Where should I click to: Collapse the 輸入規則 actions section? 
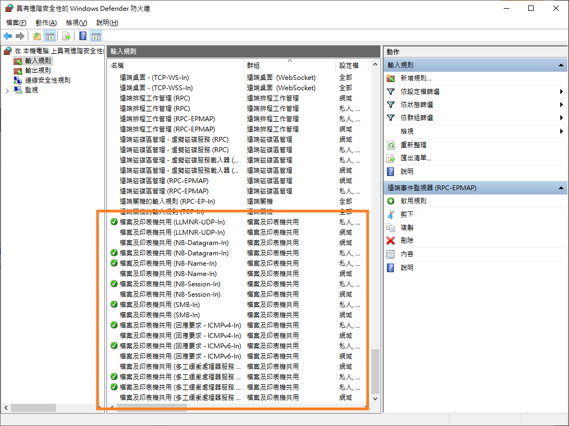[x=561, y=65]
